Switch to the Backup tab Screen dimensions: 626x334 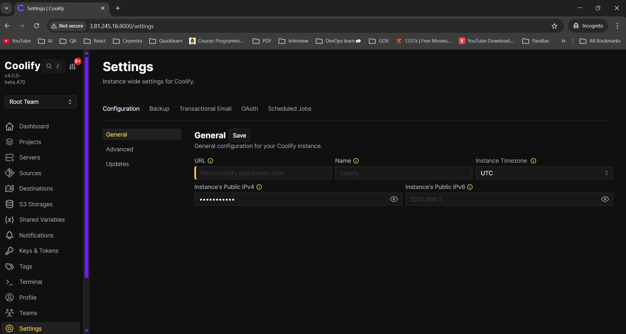159,109
